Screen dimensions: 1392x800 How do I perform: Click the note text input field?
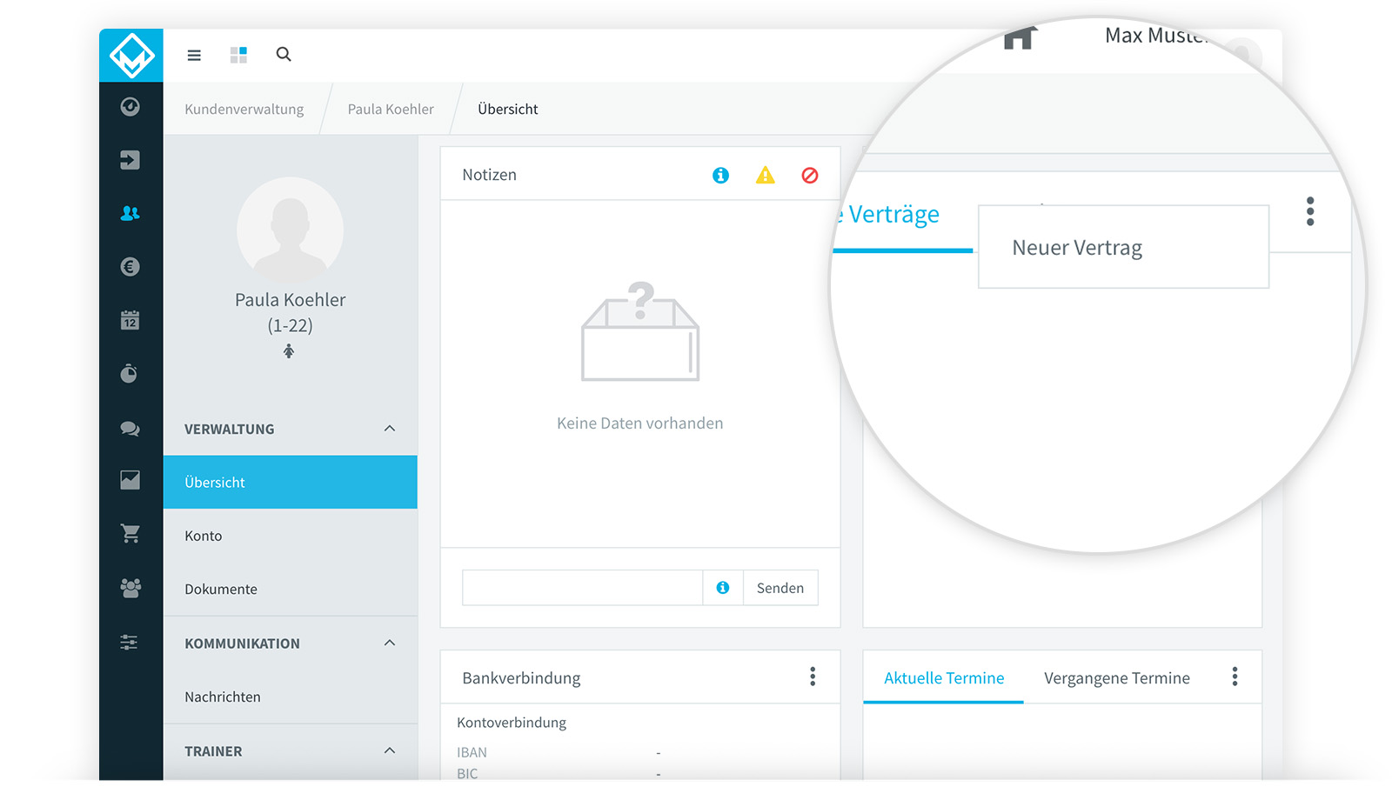tap(582, 588)
